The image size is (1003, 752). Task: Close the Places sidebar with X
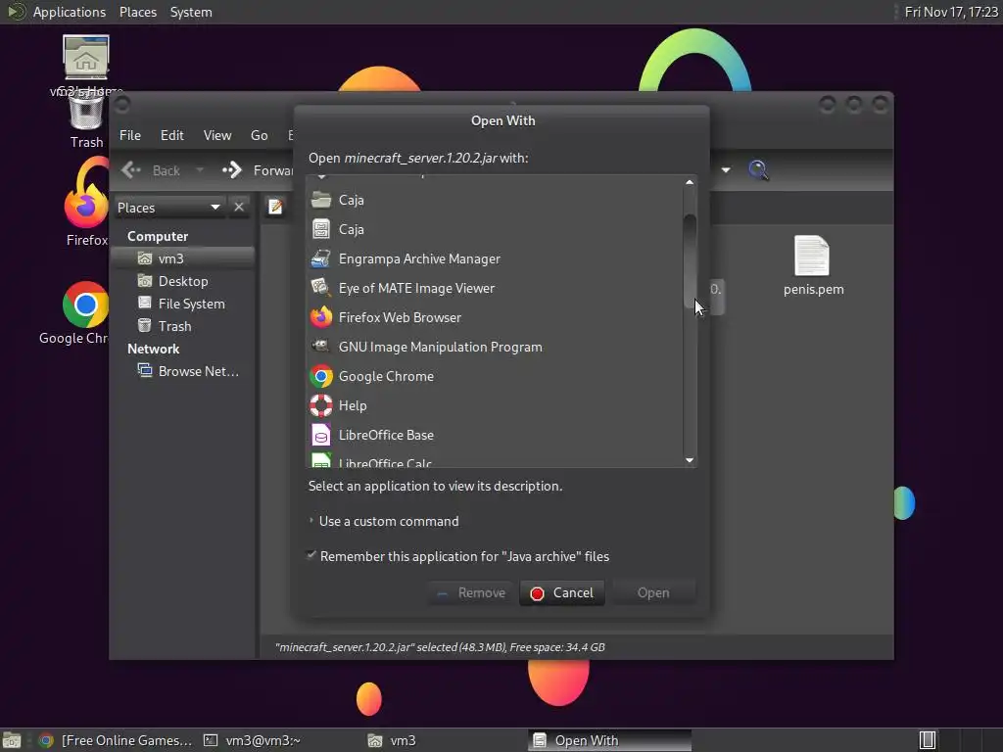(239, 208)
